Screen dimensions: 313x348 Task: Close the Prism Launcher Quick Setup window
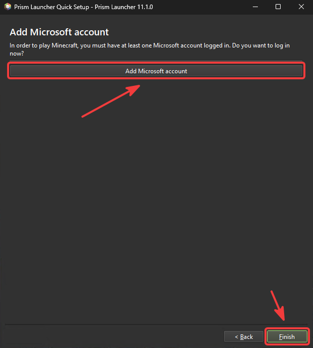301,7
